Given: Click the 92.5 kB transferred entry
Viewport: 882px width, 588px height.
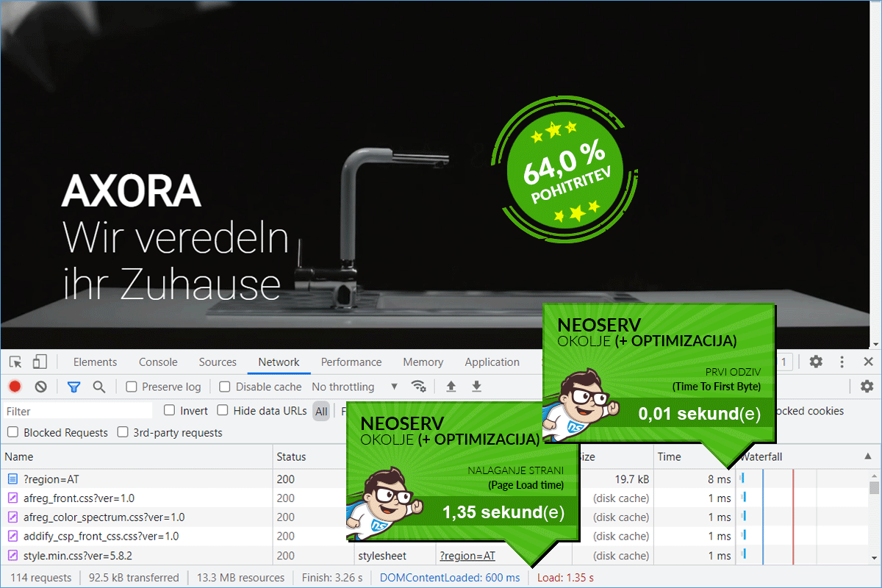Looking at the screenshot, I should pos(134,578).
